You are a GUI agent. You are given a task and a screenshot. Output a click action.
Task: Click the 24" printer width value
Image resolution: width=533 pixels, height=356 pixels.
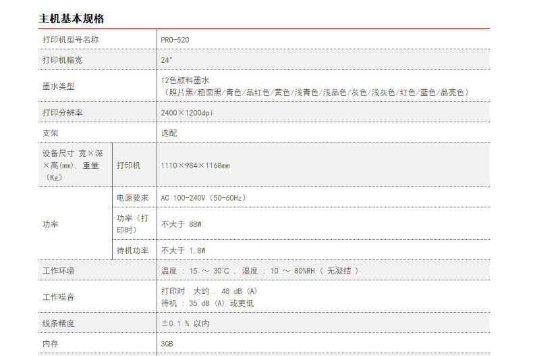click(167, 60)
